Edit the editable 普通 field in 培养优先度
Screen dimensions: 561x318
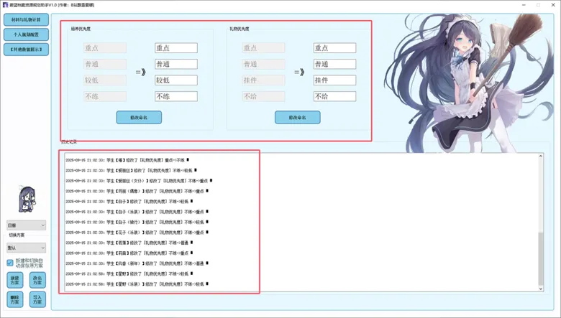point(176,64)
